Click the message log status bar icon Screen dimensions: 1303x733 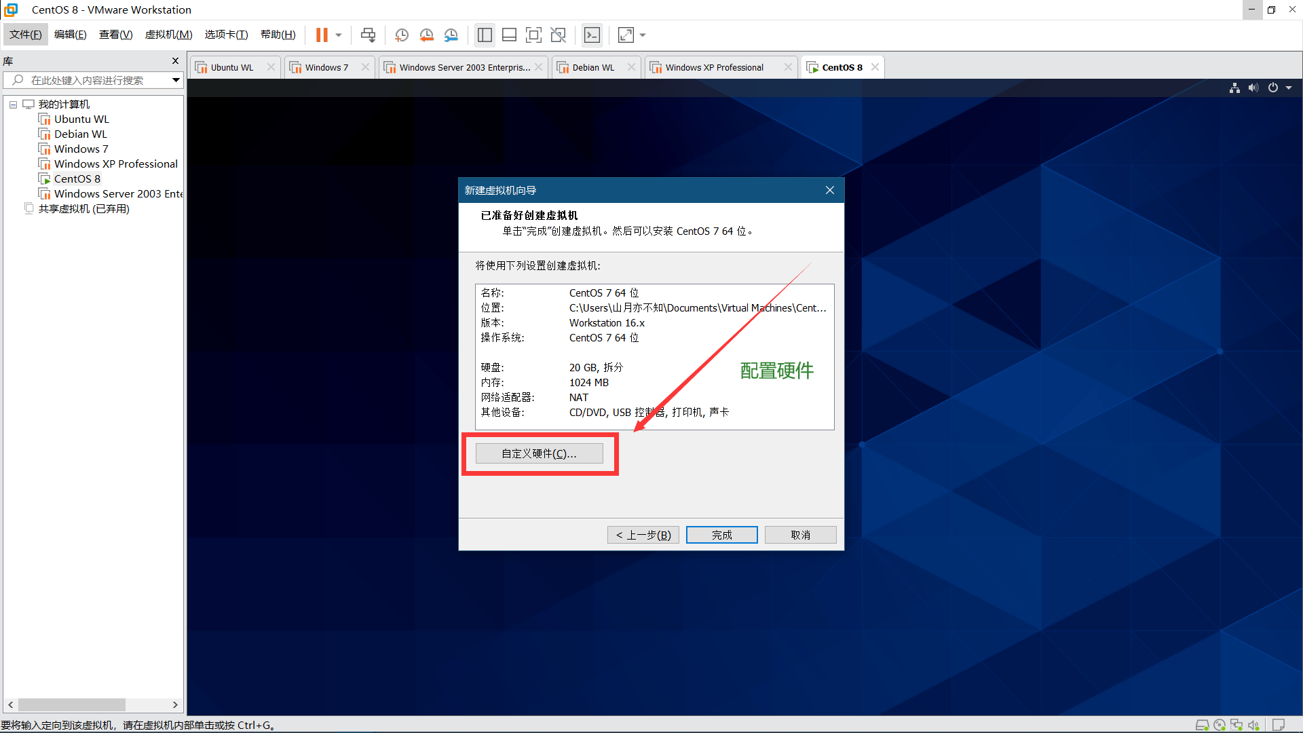(x=1279, y=725)
